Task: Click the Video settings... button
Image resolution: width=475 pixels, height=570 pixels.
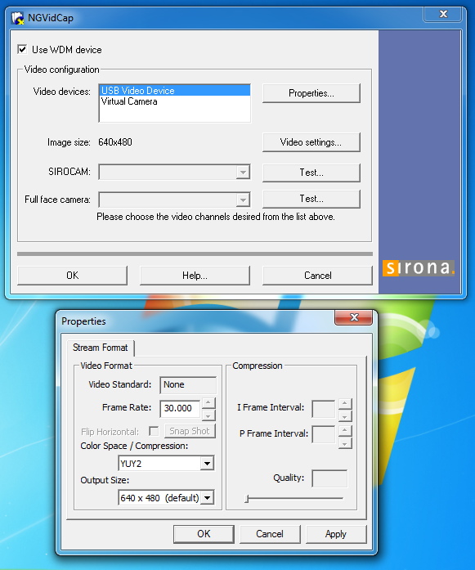Action: click(311, 142)
